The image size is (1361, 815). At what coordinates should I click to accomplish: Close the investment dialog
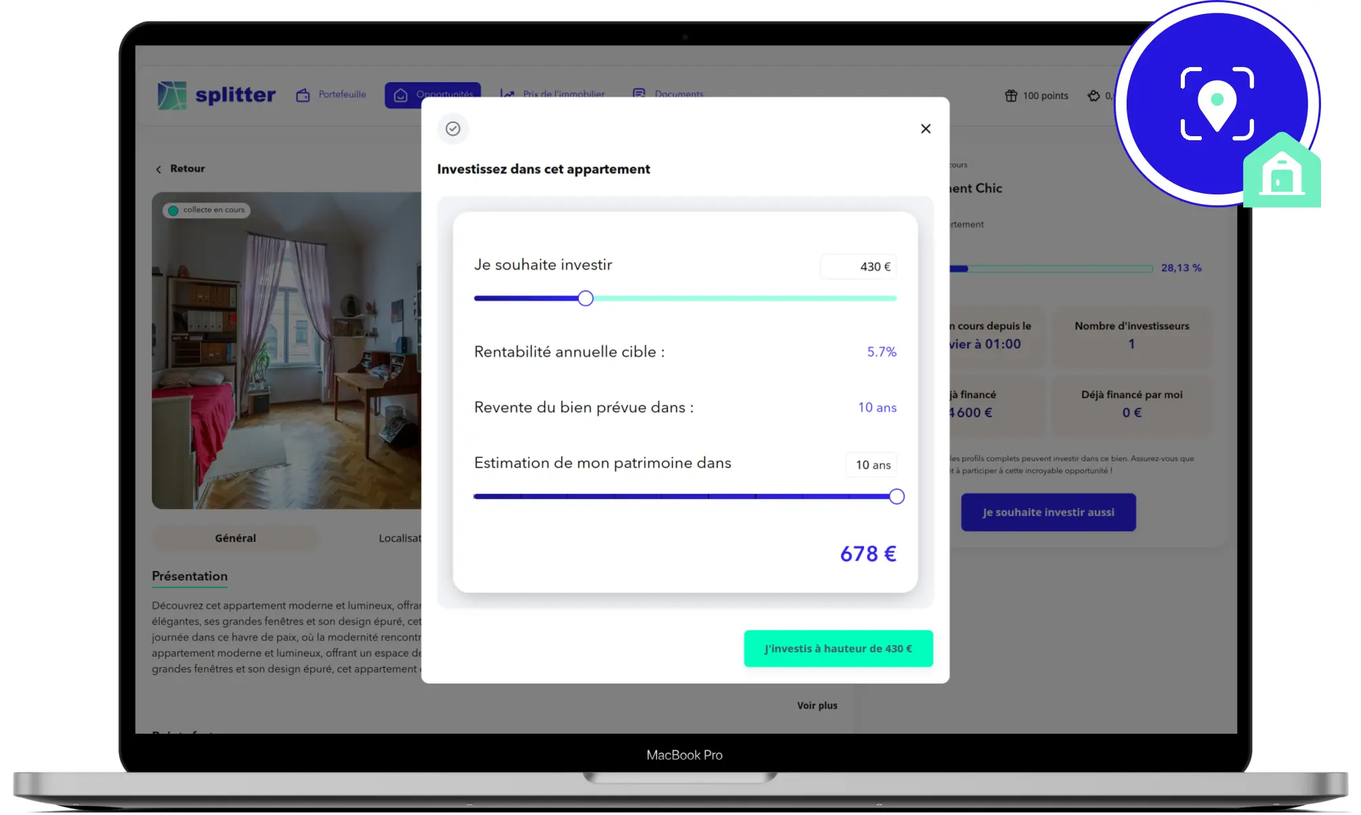click(x=925, y=129)
